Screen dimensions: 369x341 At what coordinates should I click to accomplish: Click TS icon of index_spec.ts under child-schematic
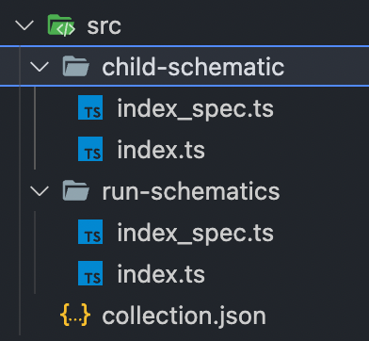[x=90, y=107]
